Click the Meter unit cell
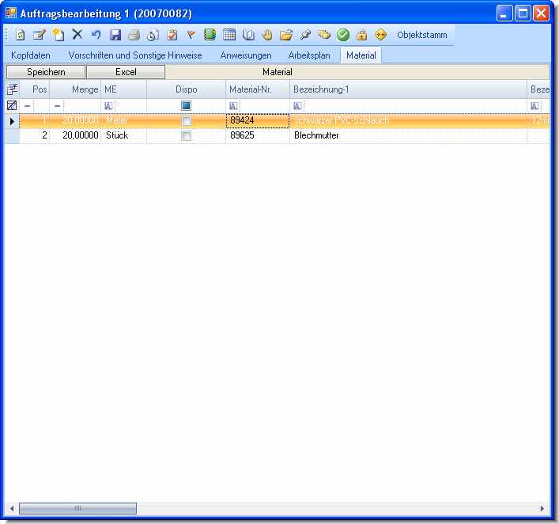 124,120
